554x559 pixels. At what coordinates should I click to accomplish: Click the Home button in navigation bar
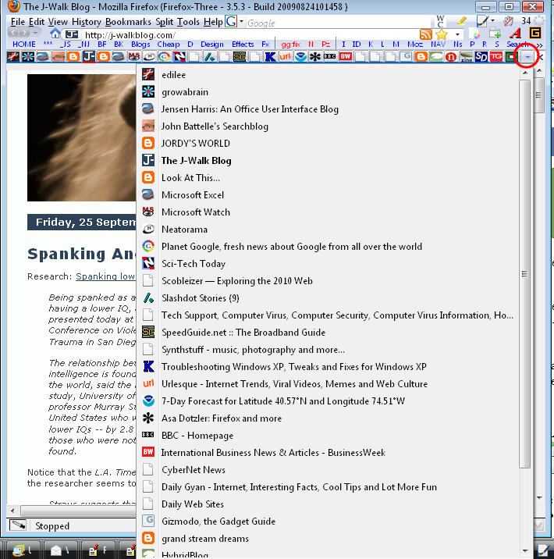(x=55, y=34)
